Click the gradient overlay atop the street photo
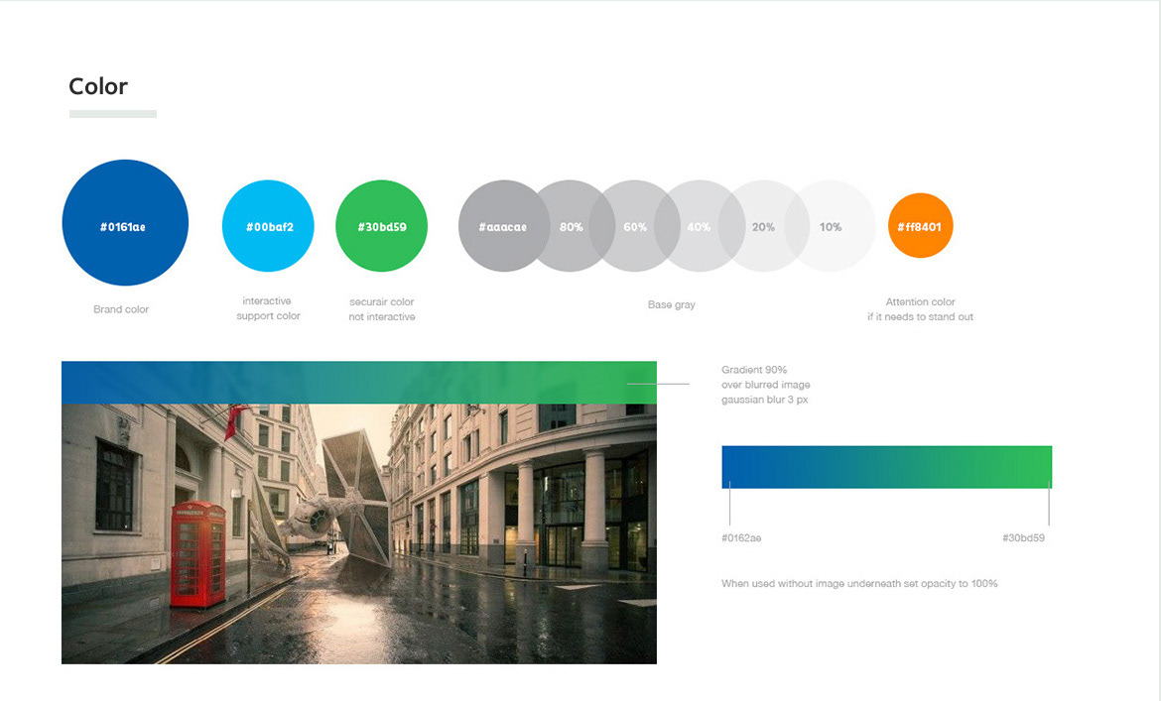1161x701 pixels. (359, 383)
